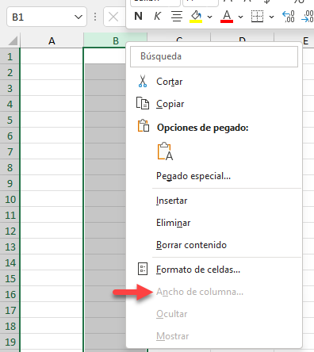The height and width of the screenshot is (352, 314).
Task: Open borders dropdown arrow
Action: (x=271, y=17)
